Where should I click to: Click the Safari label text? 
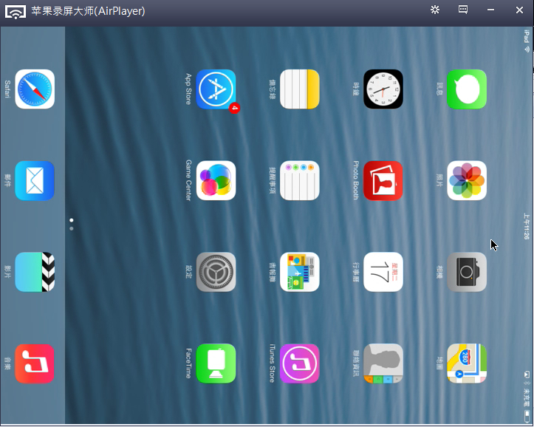(7, 89)
